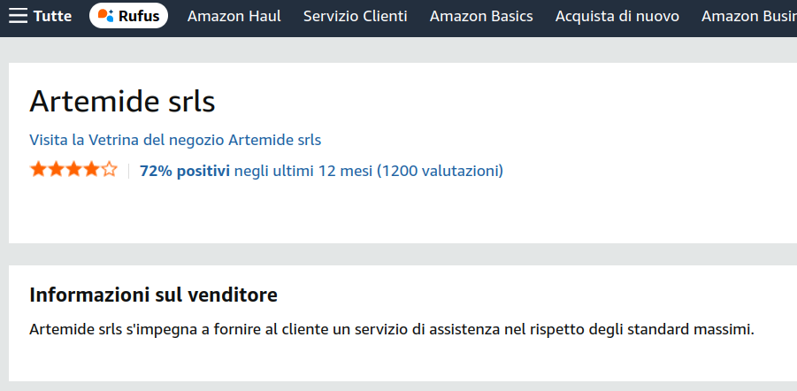Click the "72% positivi" feedback link
Screen dimensions: 797x391
[x=184, y=171]
